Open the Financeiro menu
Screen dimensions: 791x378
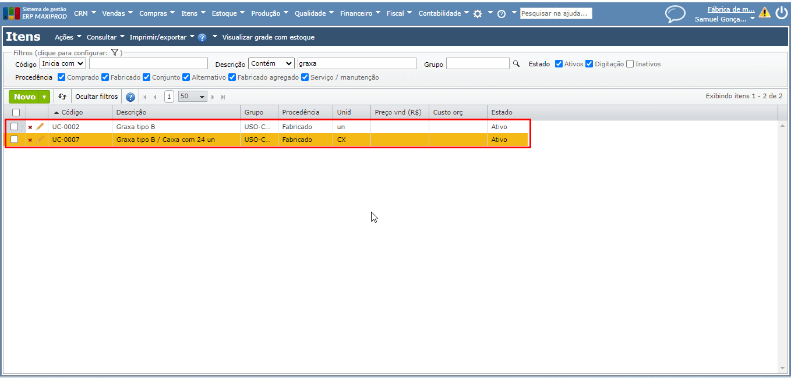(x=360, y=13)
